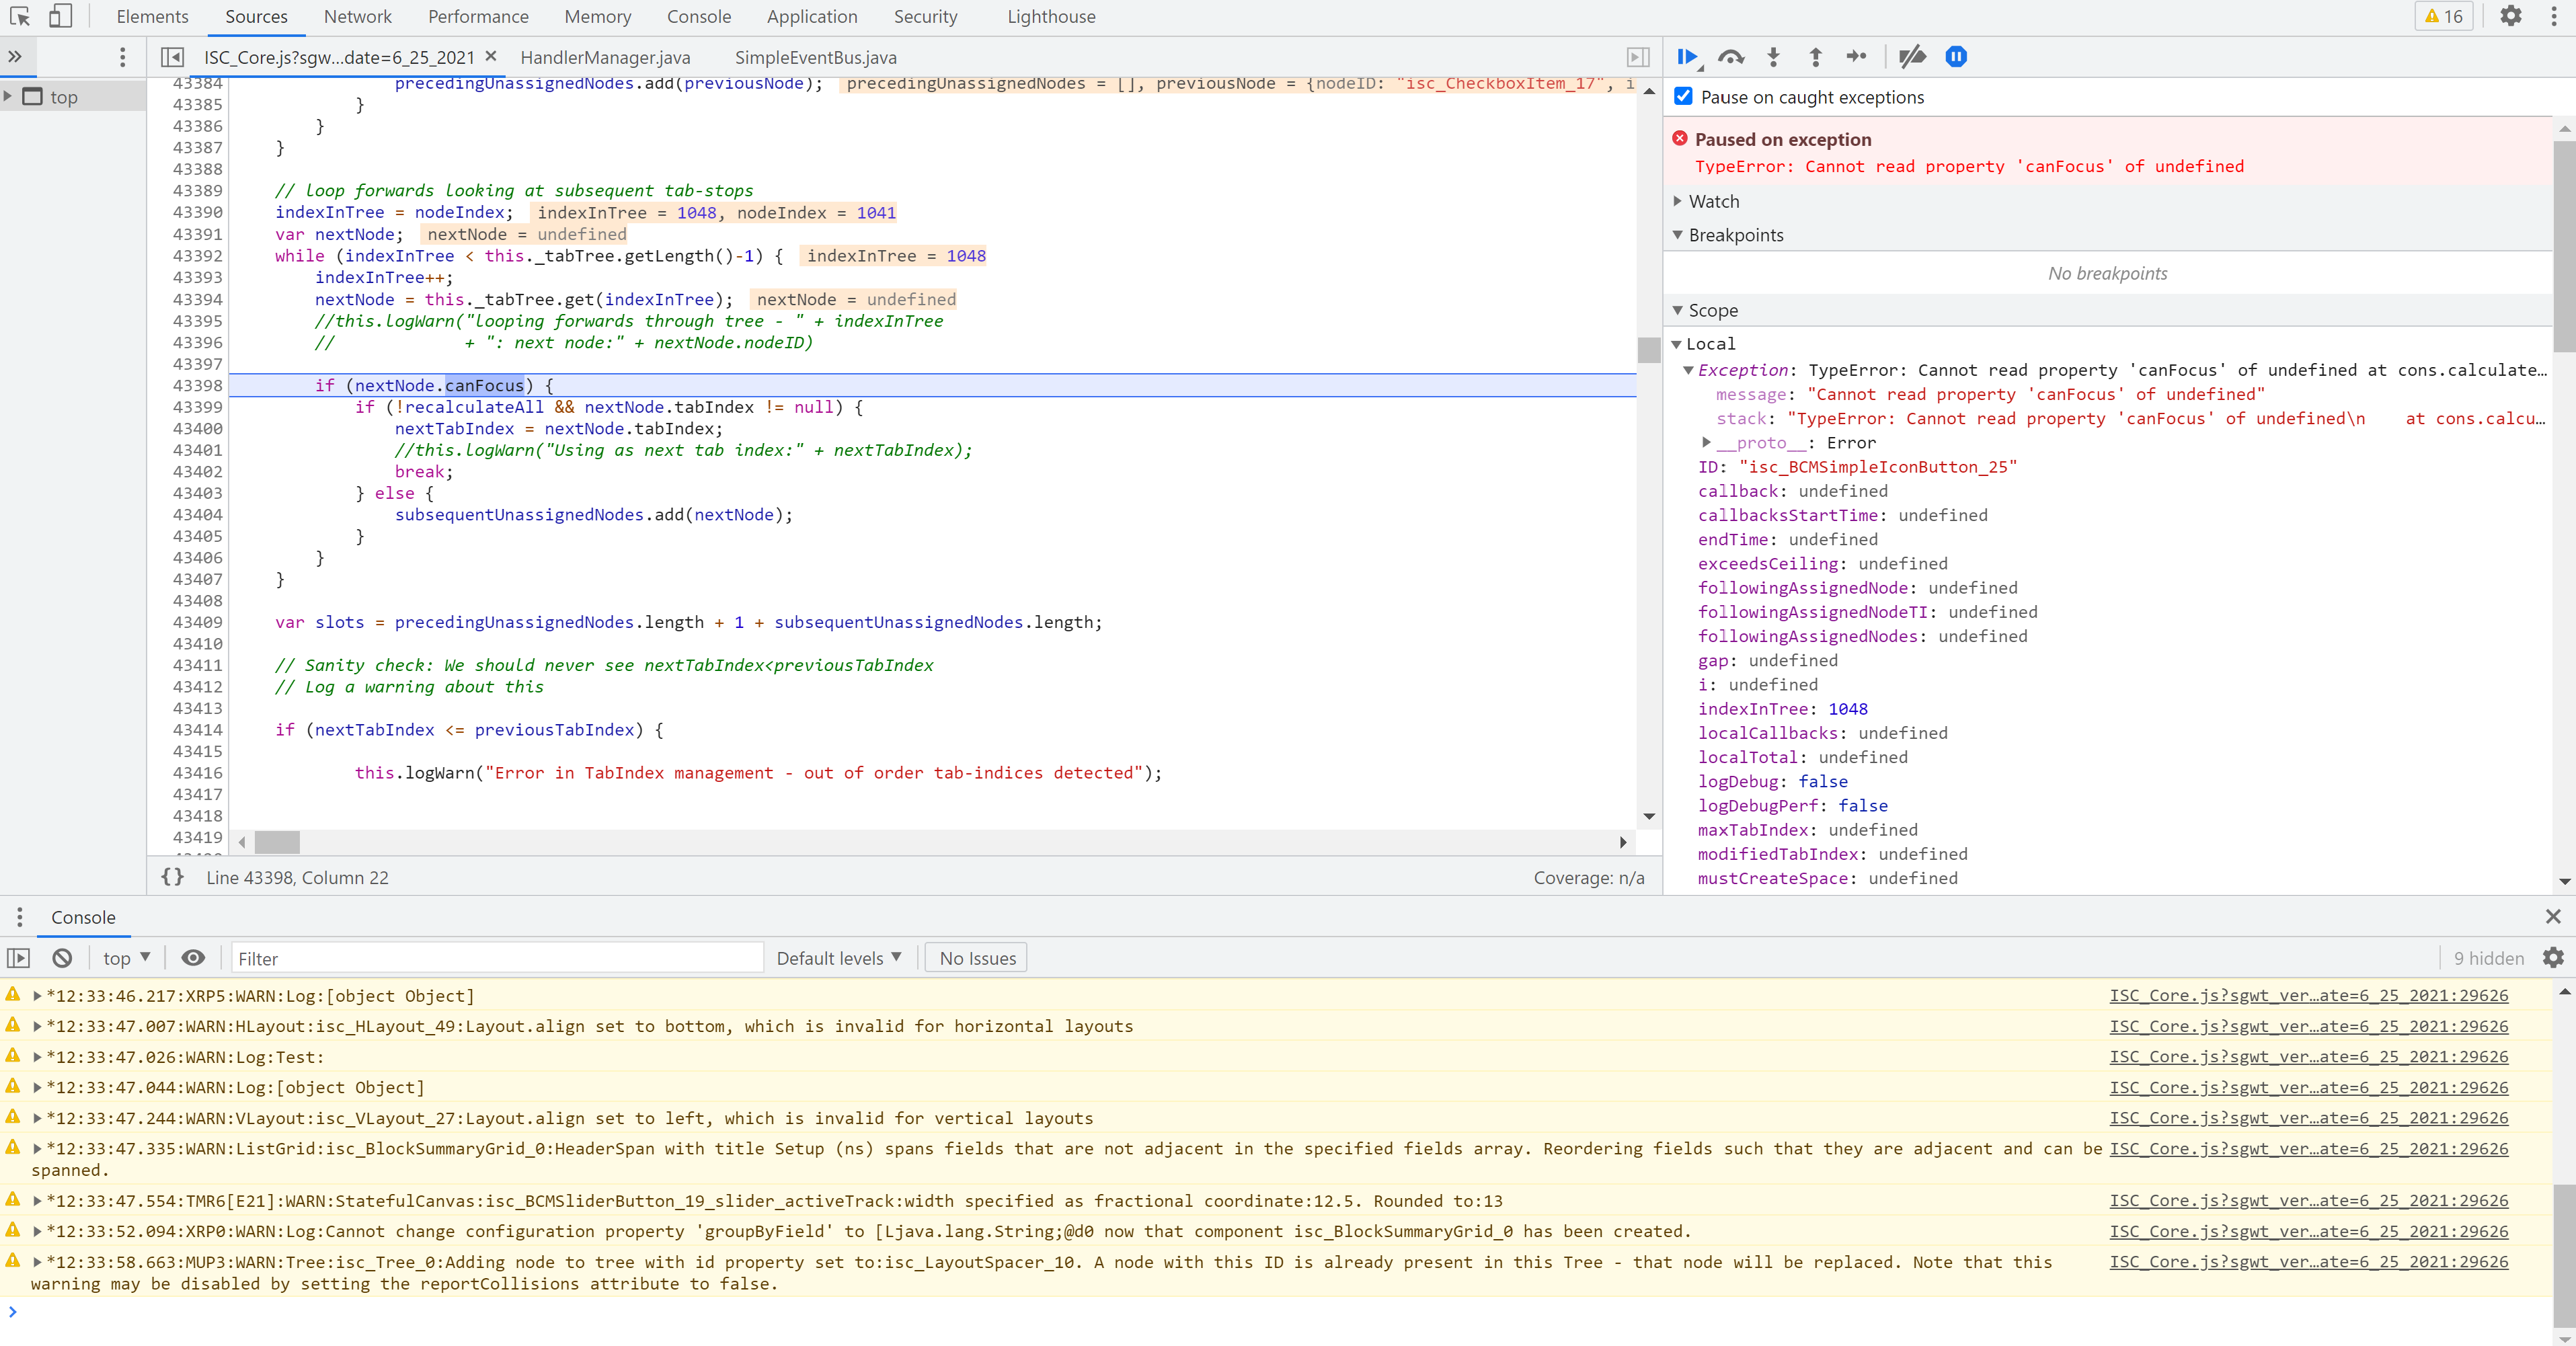Hide the file navigator pane
Screen dimensions: 2576x1346
click(172, 57)
